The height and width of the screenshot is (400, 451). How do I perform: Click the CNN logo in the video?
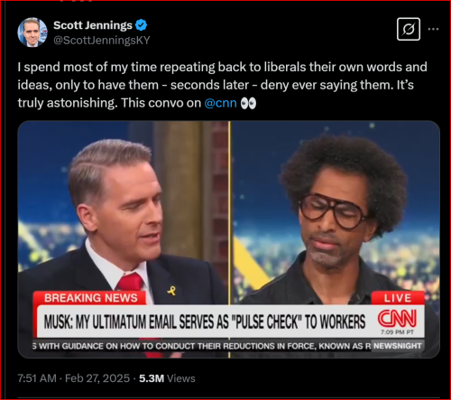[397, 319]
